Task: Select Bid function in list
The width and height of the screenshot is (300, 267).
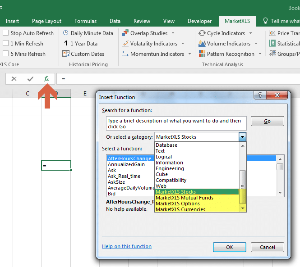Action: click(111, 194)
